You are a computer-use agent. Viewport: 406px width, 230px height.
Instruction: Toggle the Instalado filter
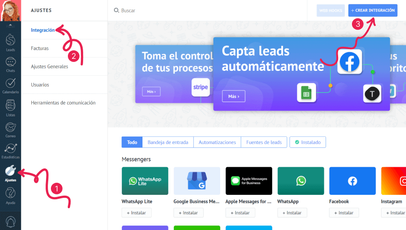pos(308,142)
